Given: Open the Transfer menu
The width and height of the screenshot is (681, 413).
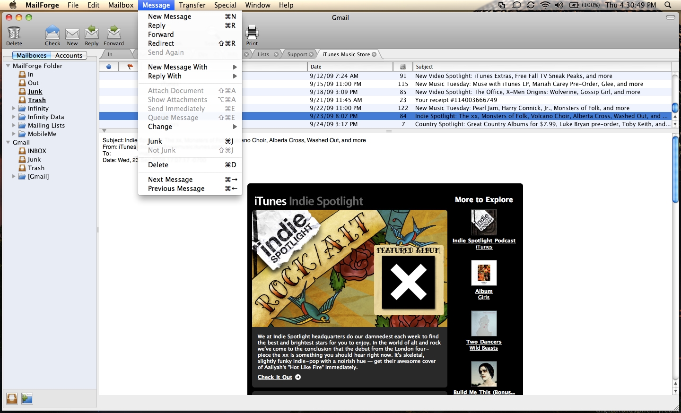Looking at the screenshot, I should [x=192, y=5].
